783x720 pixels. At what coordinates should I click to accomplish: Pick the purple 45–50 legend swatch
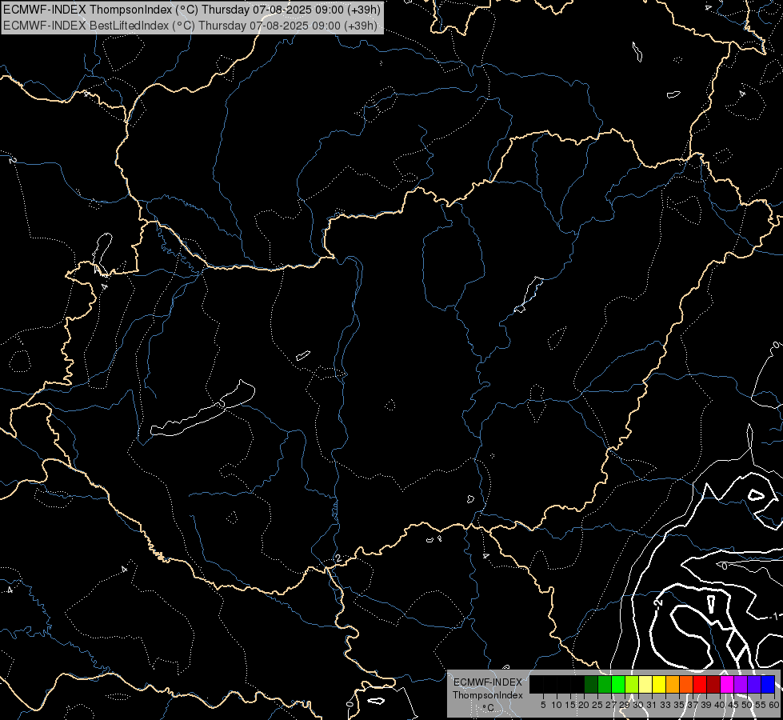click(741, 684)
